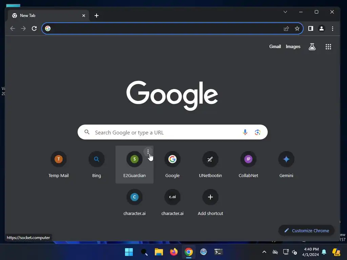Open the E2Guardian shortcut

click(135, 165)
